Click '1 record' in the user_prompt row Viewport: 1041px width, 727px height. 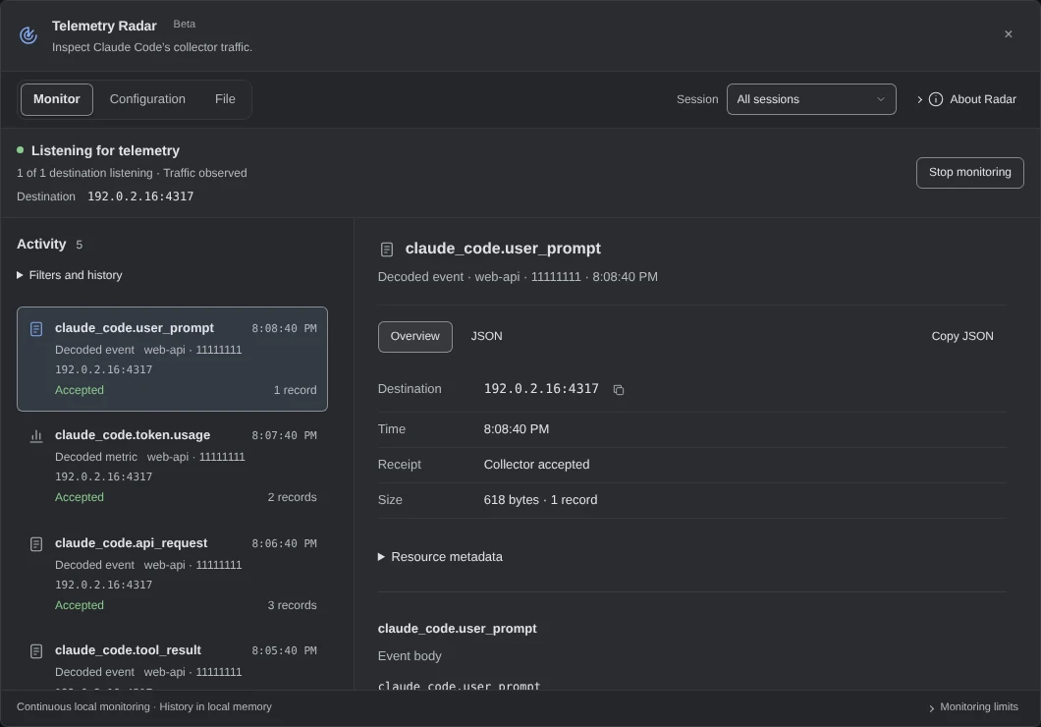click(x=296, y=390)
